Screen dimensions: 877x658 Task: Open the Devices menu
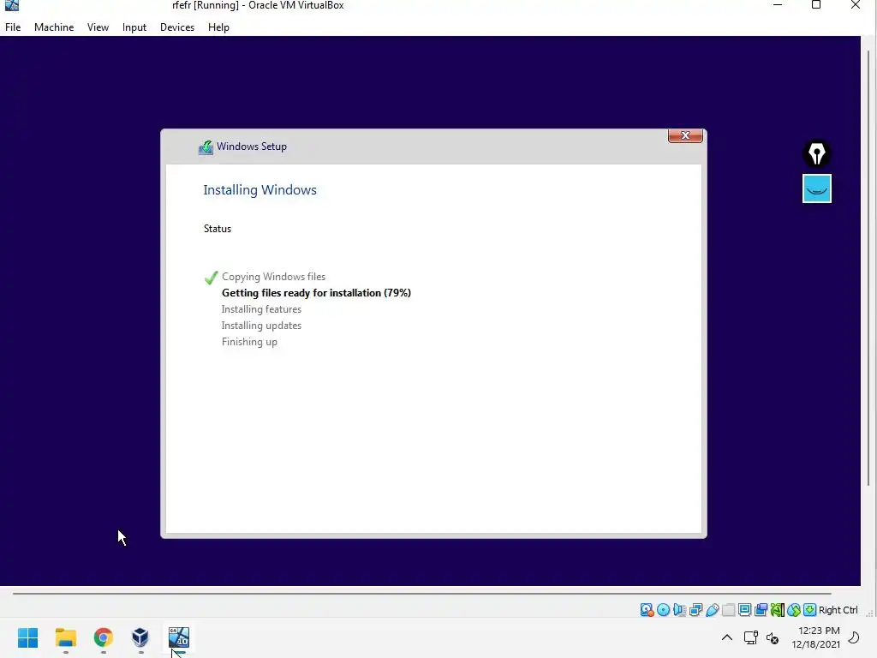177,27
